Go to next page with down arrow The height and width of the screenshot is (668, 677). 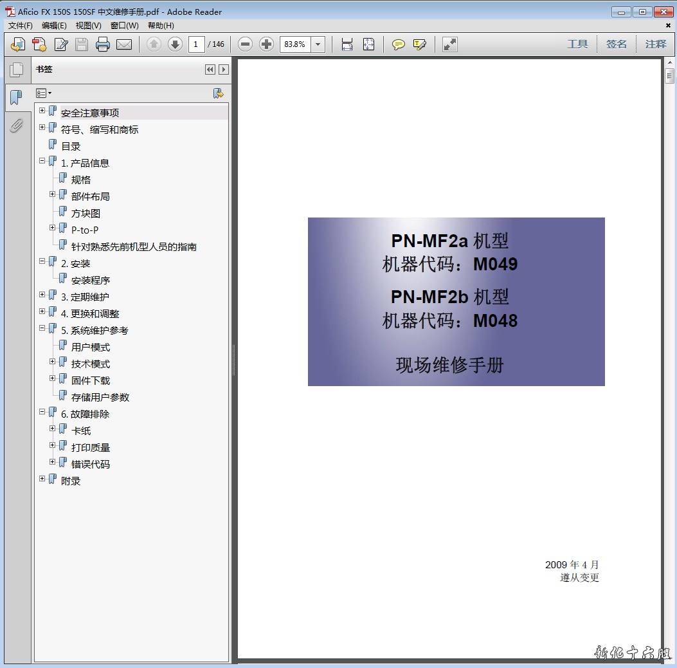[x=175, y=44]
